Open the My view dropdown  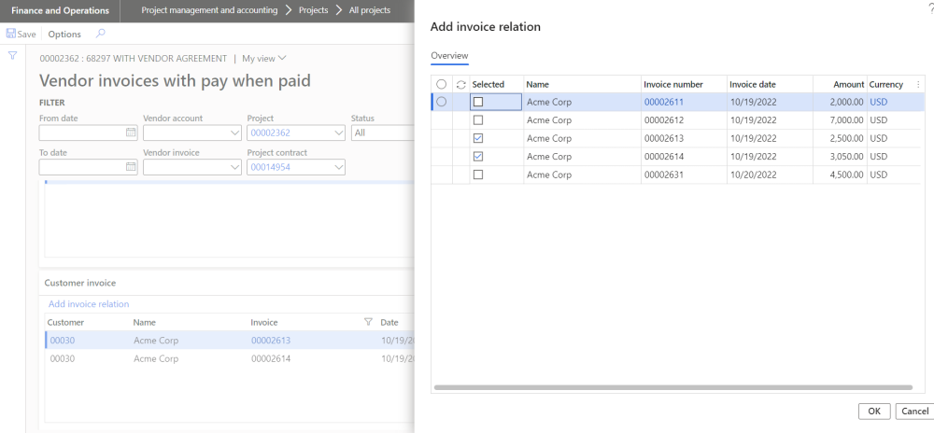[x=264, y=59]
